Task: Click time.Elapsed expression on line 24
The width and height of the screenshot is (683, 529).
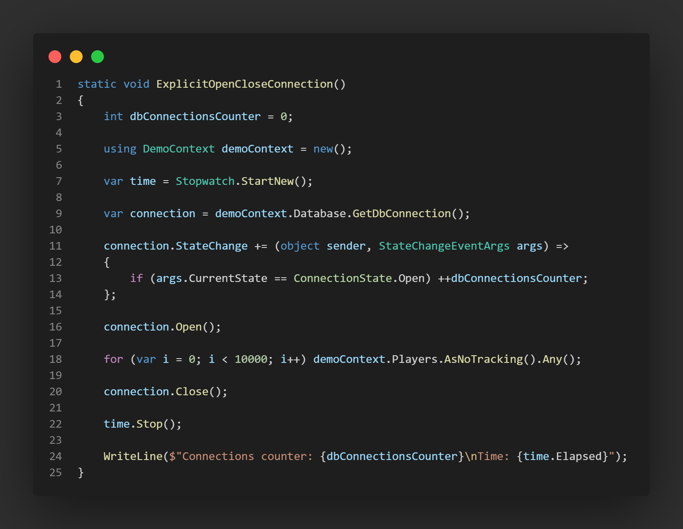Action: pos(562,457)
